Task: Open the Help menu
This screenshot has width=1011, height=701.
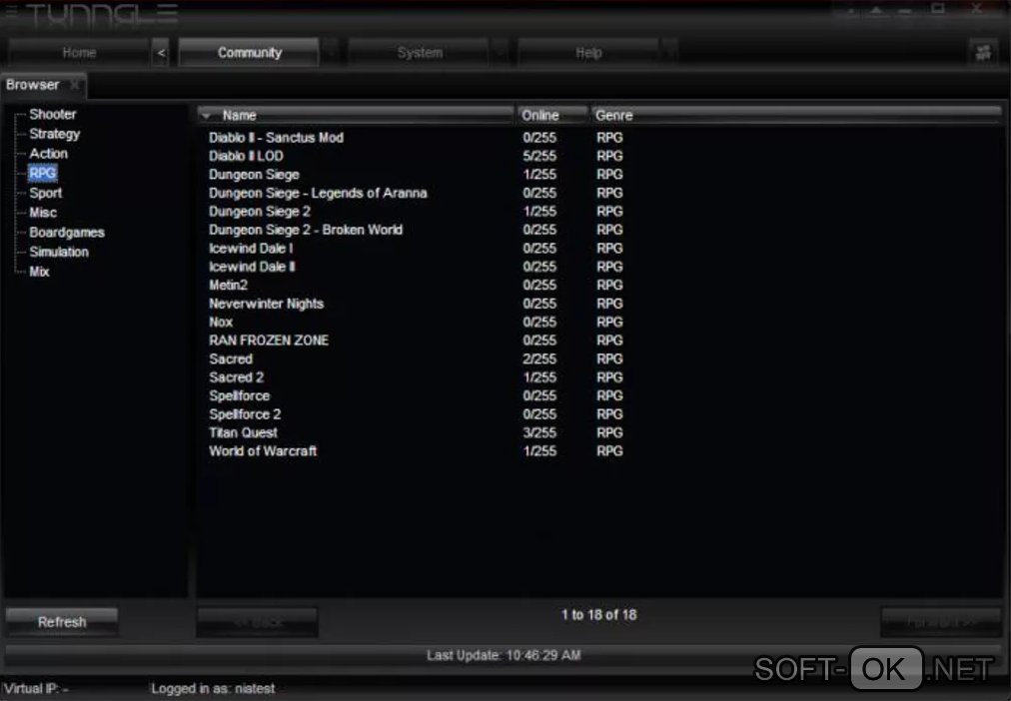Action: pyautogui.click(x=588, y=52)
